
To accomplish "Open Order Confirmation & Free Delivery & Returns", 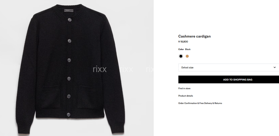I will click(x=200, y=103).
